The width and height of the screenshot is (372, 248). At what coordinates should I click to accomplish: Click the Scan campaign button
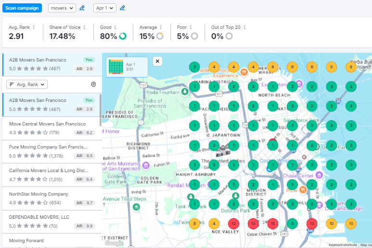[x=22, y=8]
